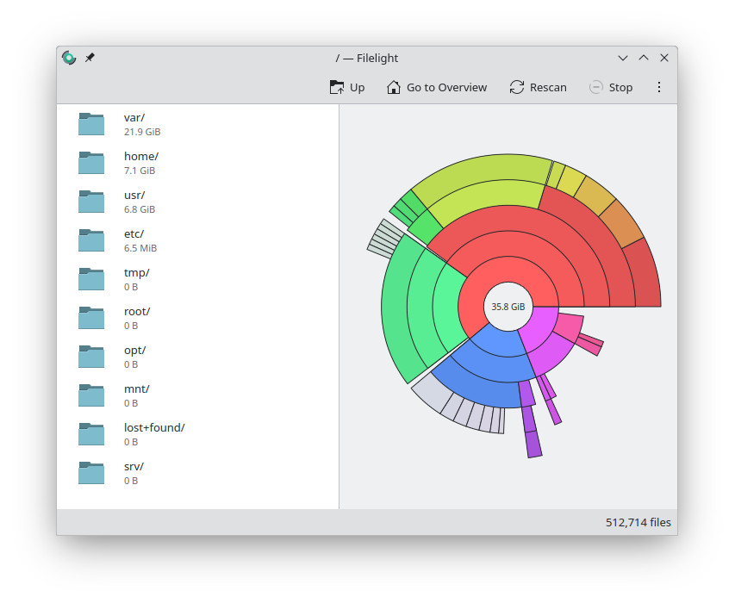Click the tmp/ folder icon

(x=91, y=279)
